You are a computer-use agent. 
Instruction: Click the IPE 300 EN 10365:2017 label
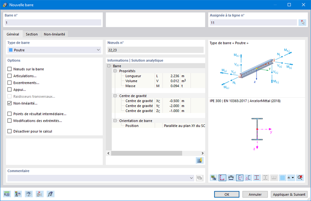click(245, 101)
